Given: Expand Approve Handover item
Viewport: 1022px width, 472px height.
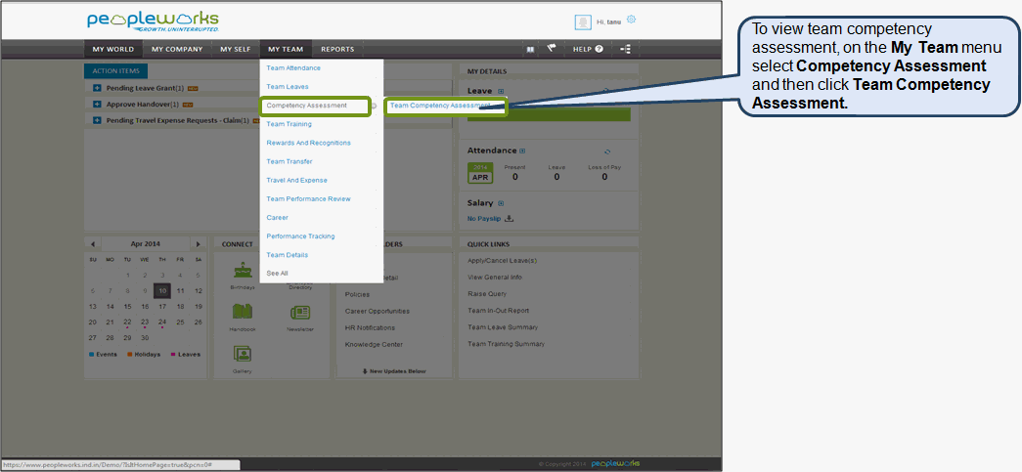Looking at the screenshot, I should [x=97, y=105].
